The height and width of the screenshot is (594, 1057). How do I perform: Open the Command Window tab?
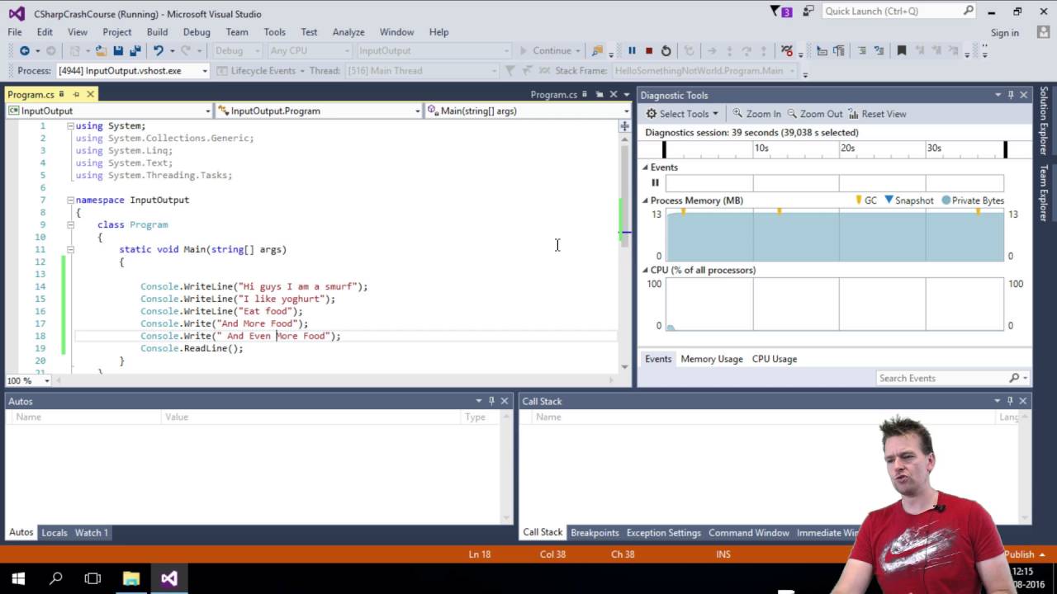[x=749, y=533]
